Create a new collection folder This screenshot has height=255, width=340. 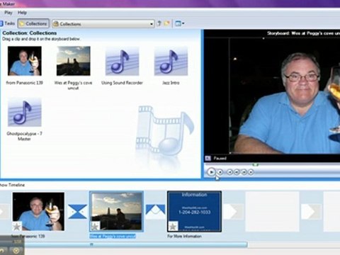167,23
